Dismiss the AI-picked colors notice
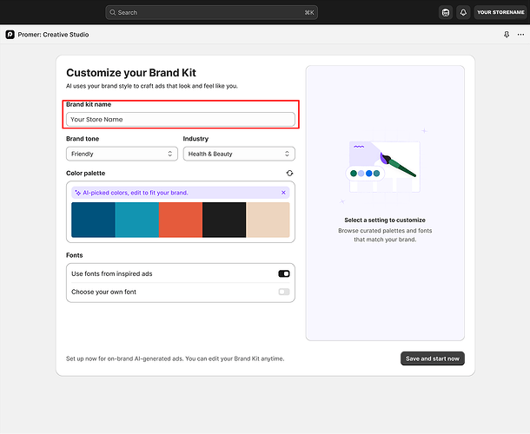Screen dimensions: 530x434 [283, 193]
